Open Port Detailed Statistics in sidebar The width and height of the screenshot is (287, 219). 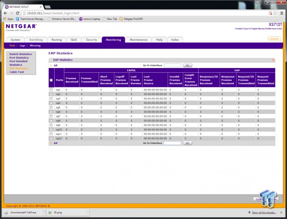19,63
